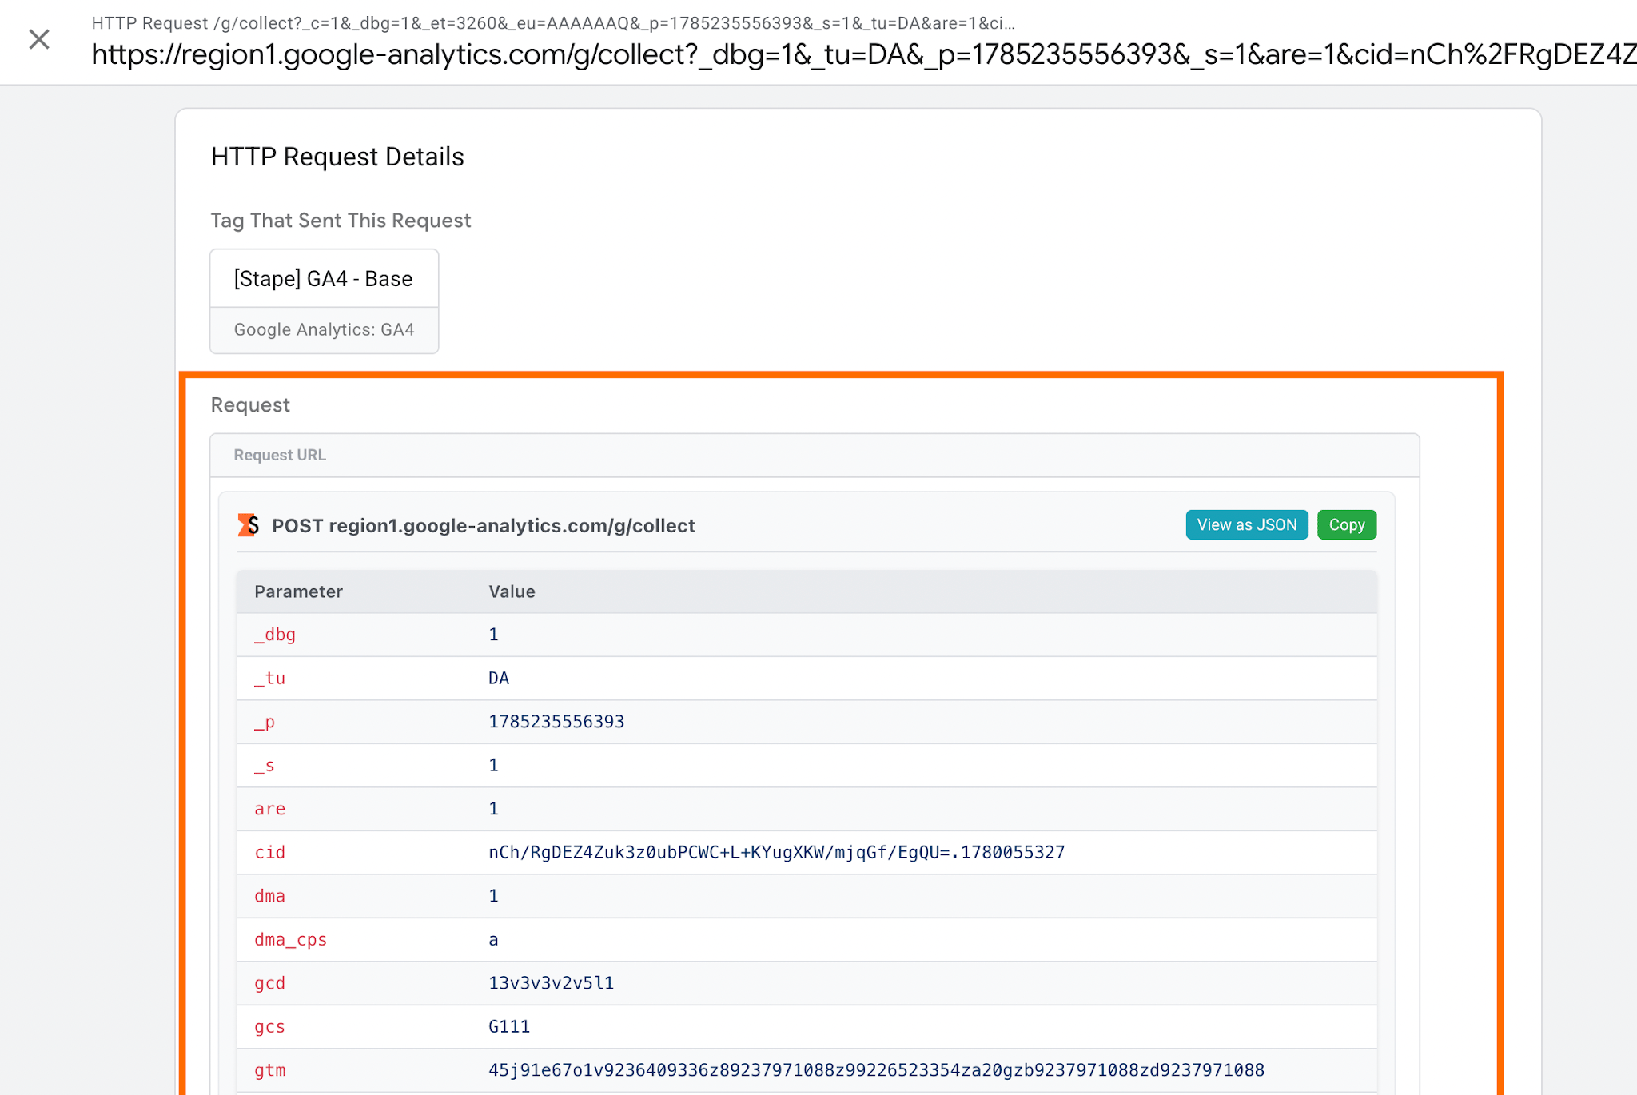
Task: Click the HTTP Request Details heading
Action: coord(337,157)
